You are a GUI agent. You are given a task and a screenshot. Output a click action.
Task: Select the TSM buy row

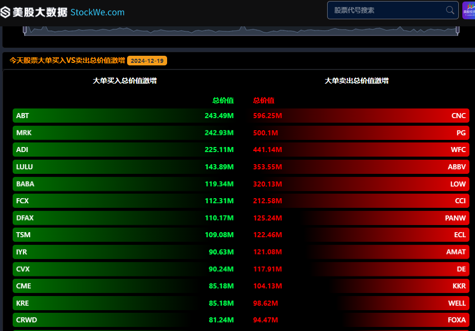coord(124,235)
